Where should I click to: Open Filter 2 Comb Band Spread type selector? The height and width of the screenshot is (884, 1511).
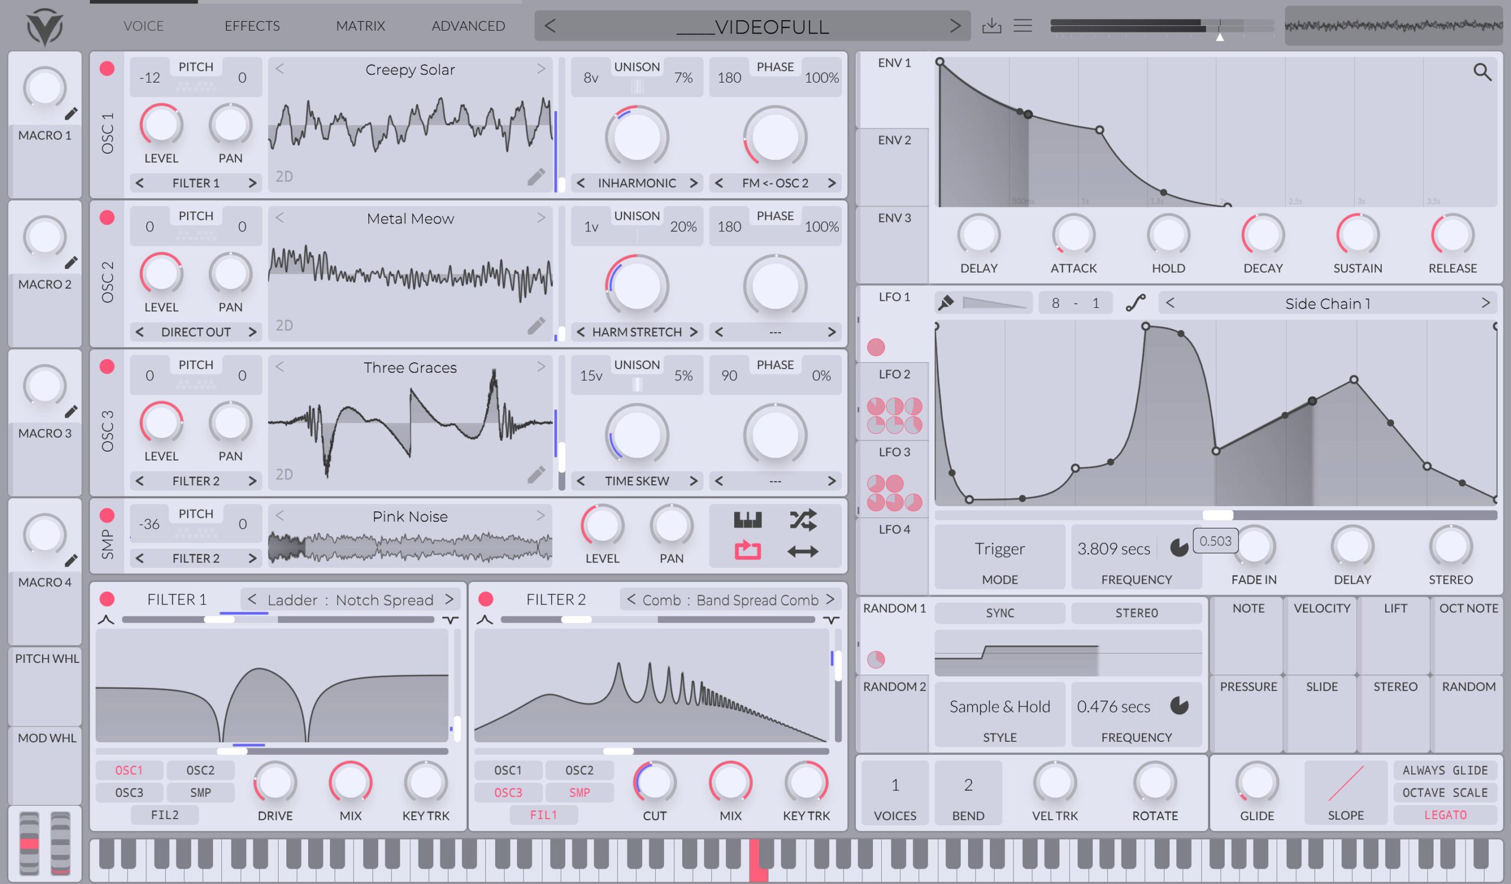point(730,600)
